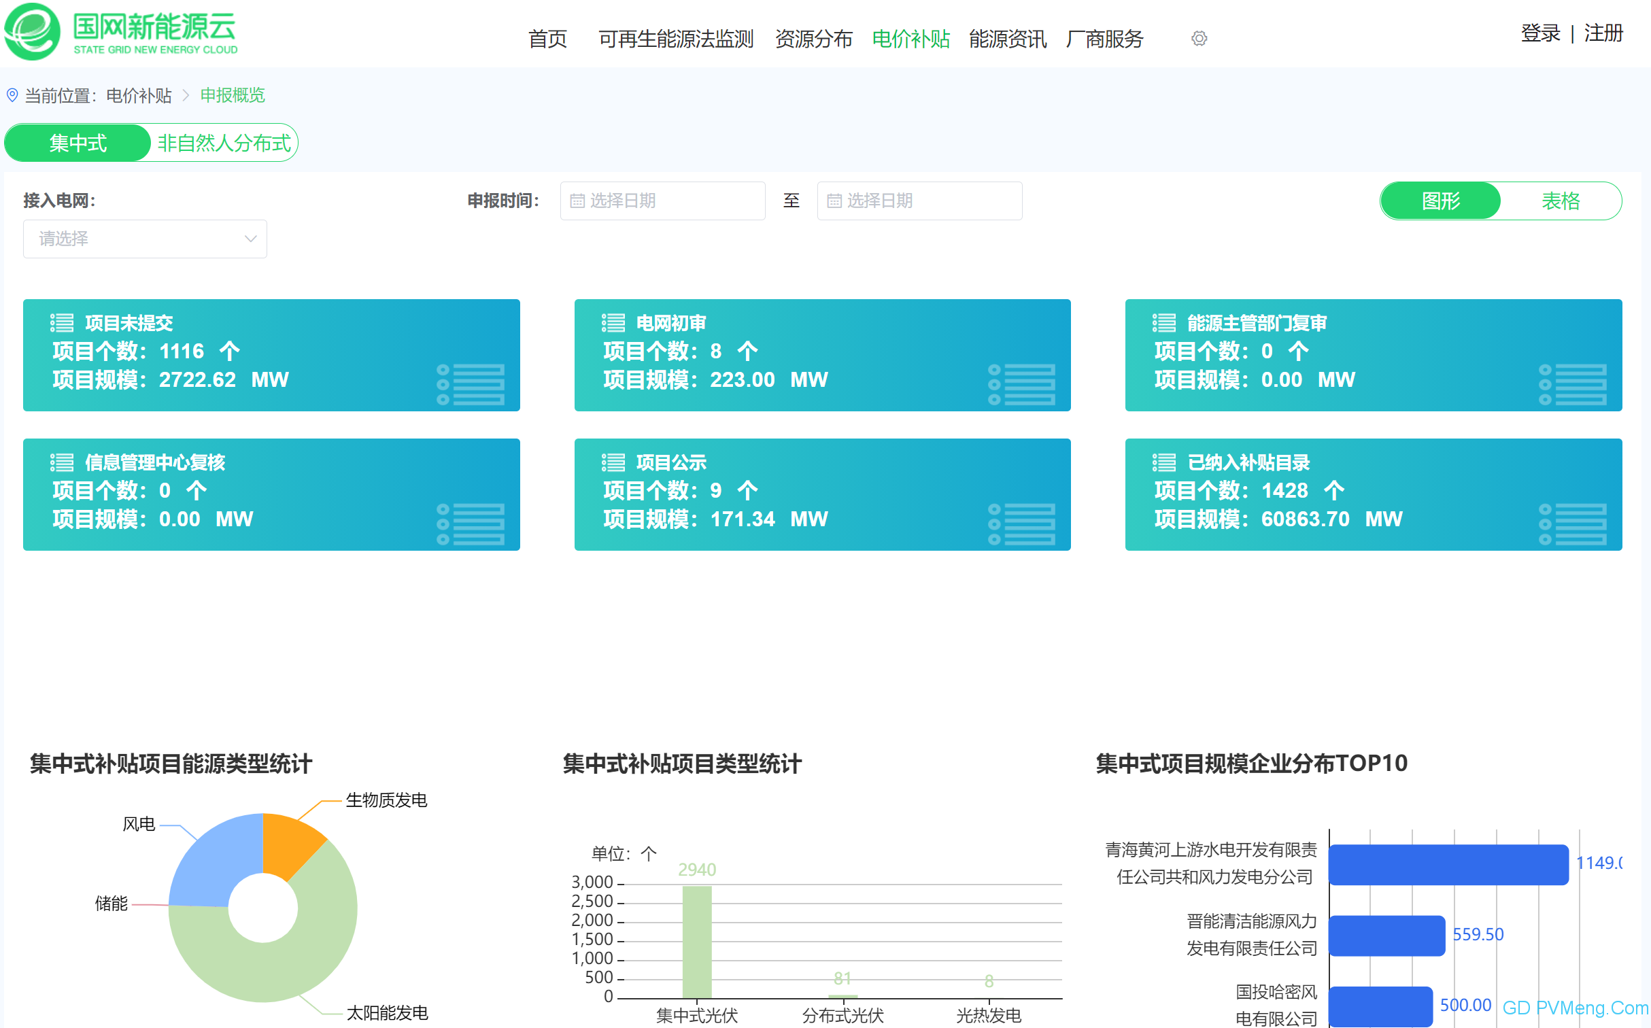Switch to 非自然人分布式 view toggle
The height and width of the screenshot is (1028, 1651).
tap(224, 143)
